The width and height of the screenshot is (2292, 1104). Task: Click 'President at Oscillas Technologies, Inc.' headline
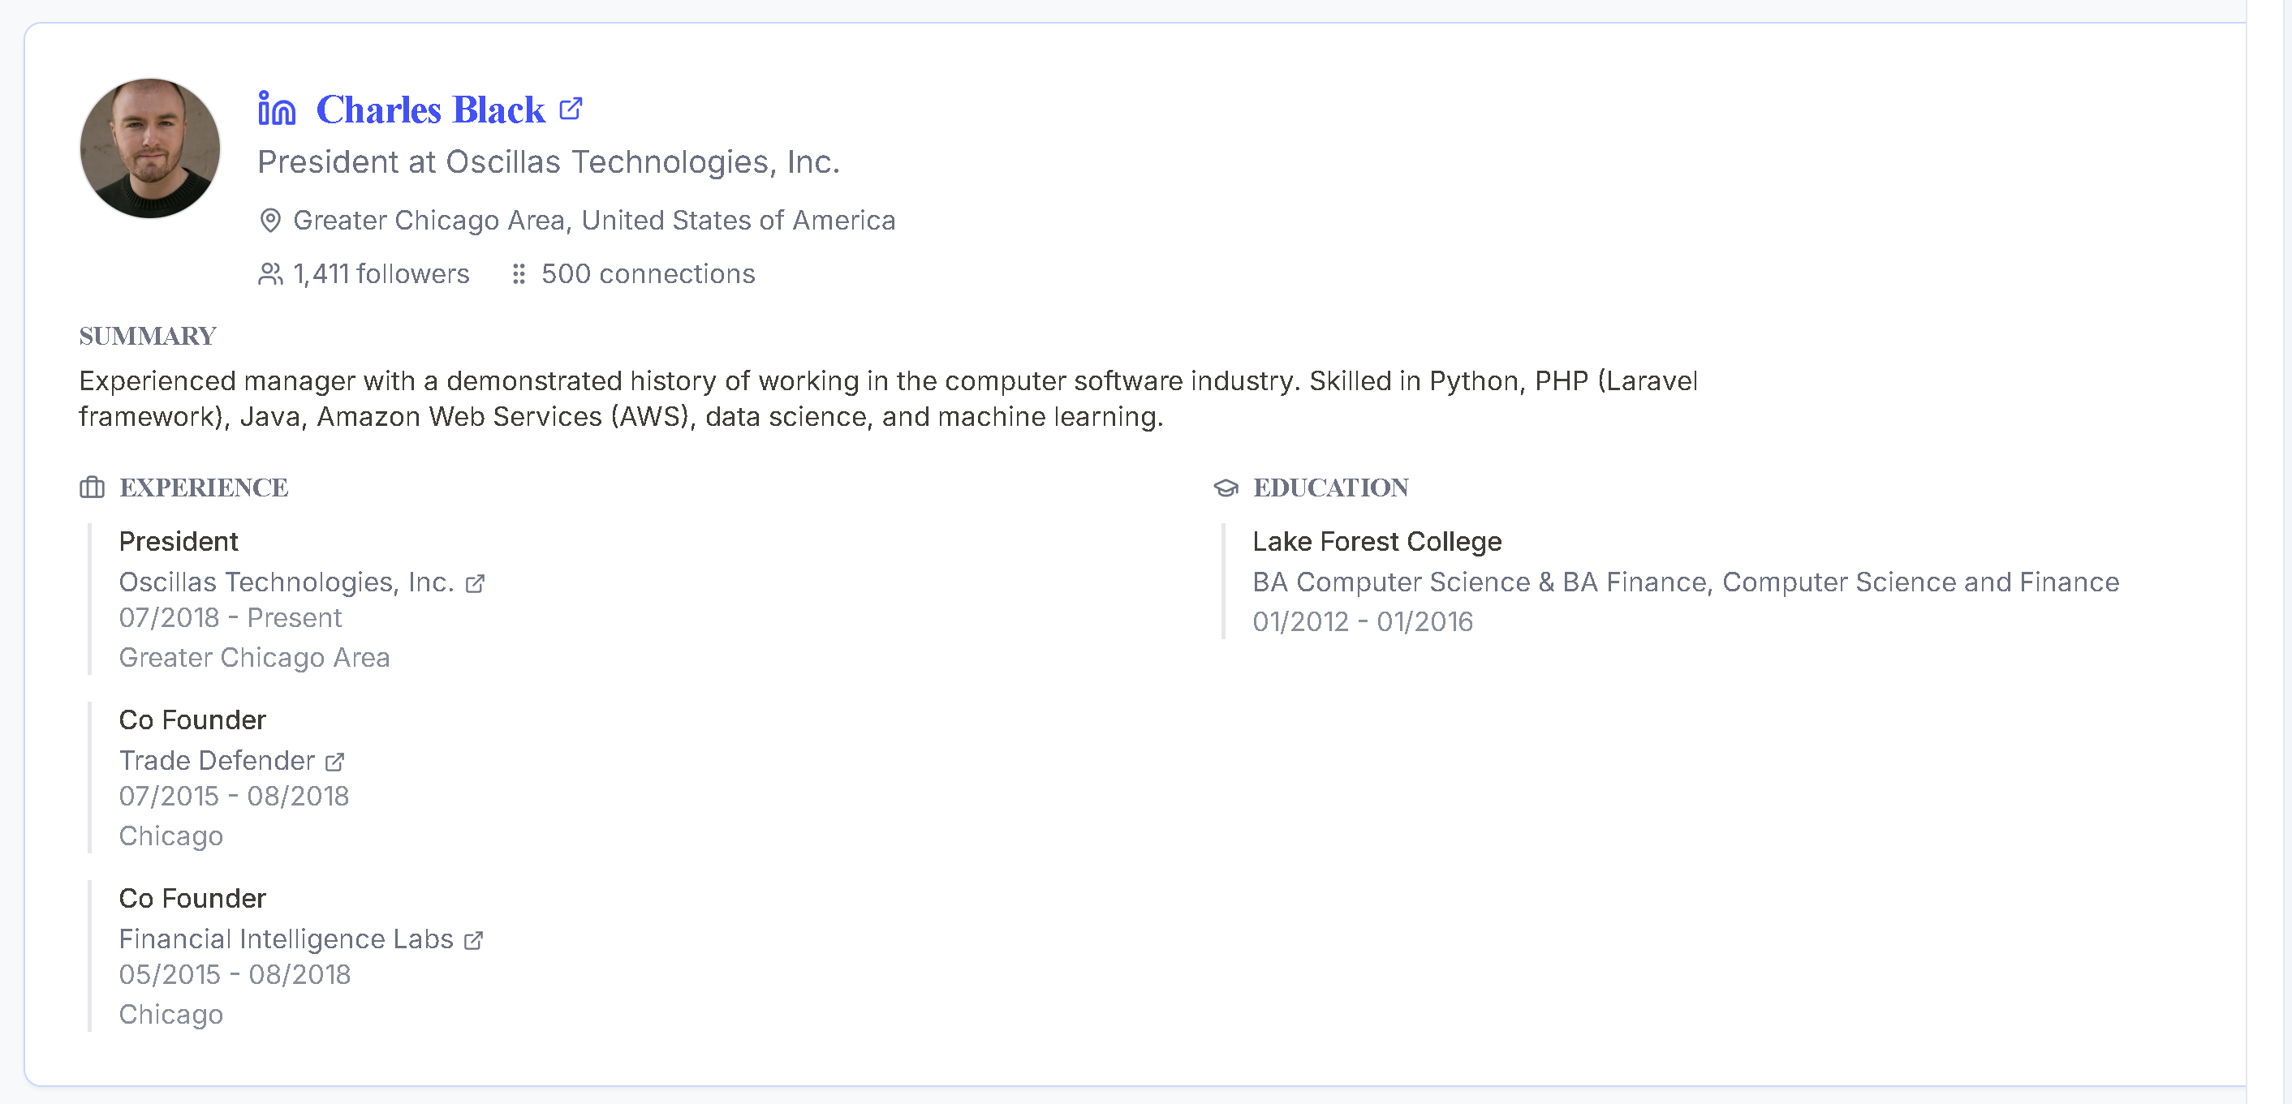(x=548, y=162)
